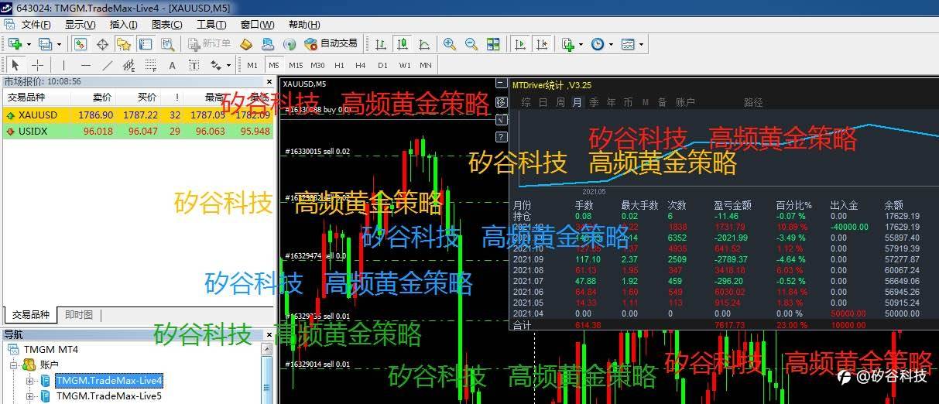This screenshot has width=939, height=404.
Task: Open the MetaEditor yellow book icon
Action: [247, 44]
